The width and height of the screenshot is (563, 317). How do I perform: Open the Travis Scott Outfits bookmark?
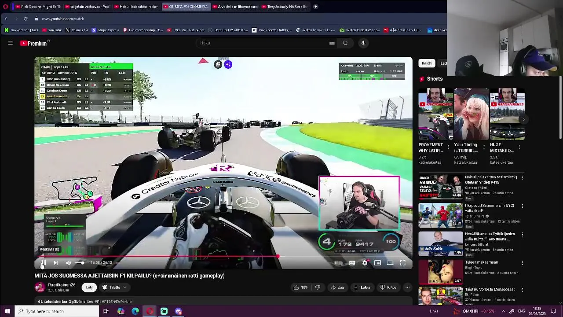tap(271, 30)
